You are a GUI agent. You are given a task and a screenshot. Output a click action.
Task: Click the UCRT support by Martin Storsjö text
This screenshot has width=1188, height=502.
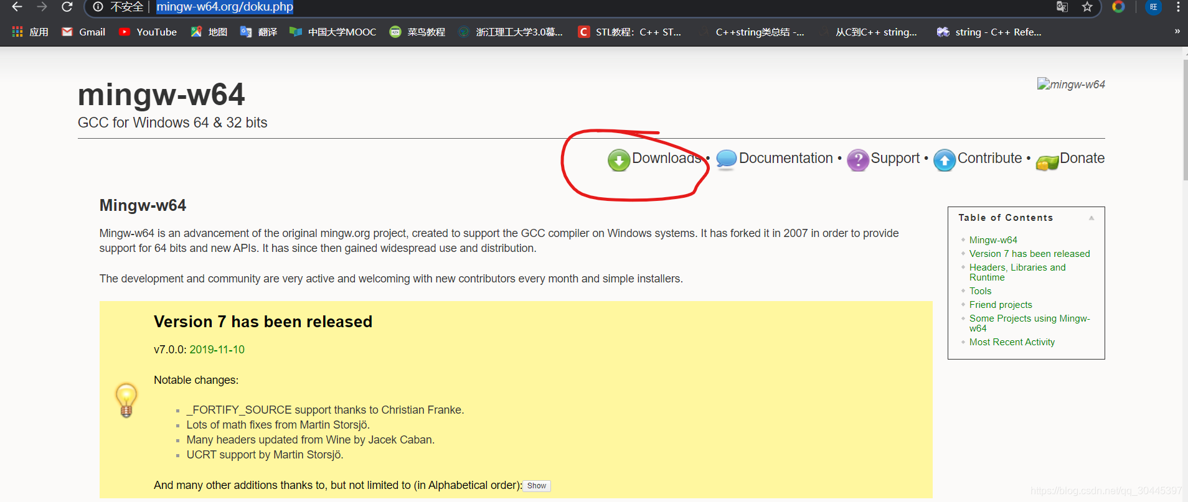[x=265, y=455]
